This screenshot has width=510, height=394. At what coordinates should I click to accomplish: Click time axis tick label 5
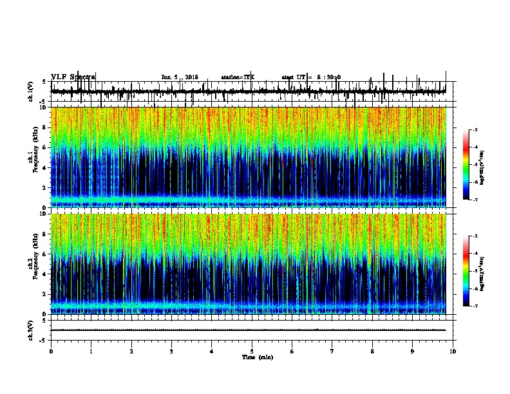[x=252, y=352]
